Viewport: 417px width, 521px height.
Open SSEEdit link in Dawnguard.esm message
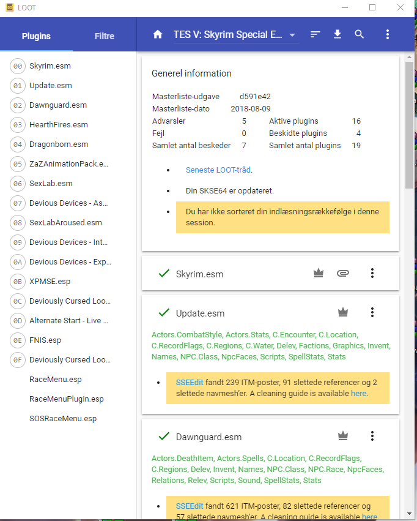(x=190, y=506)
